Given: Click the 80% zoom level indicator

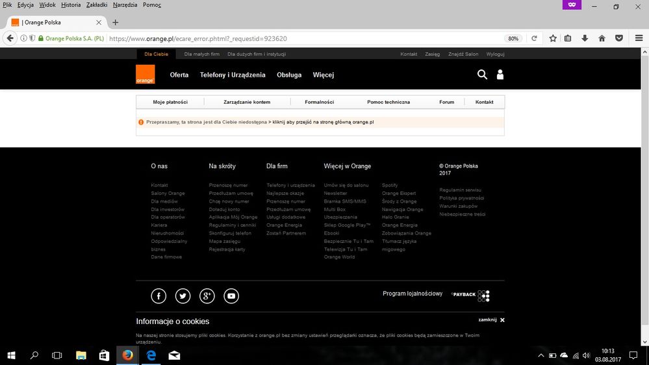Looking at the screenshot, I should (513, 38).
